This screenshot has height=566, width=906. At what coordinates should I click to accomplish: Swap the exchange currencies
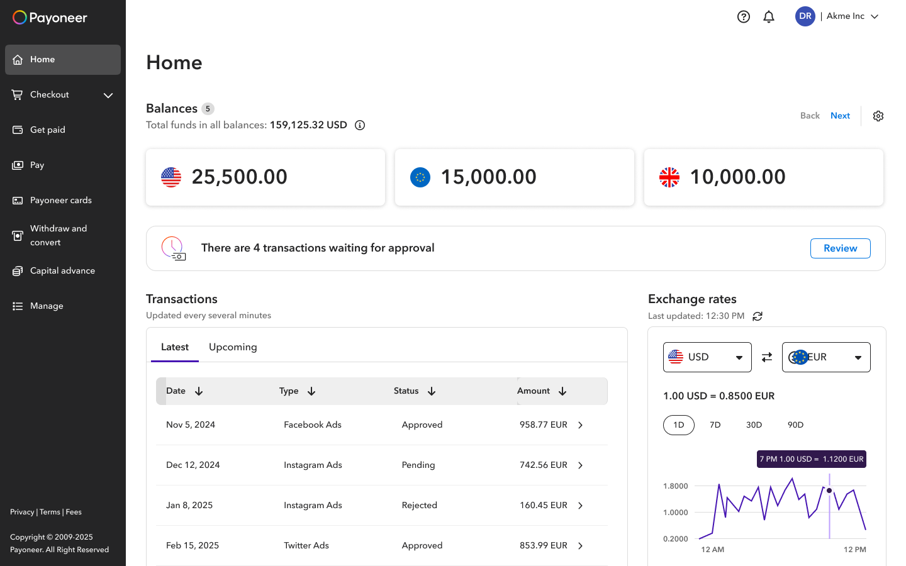(767, 357)
